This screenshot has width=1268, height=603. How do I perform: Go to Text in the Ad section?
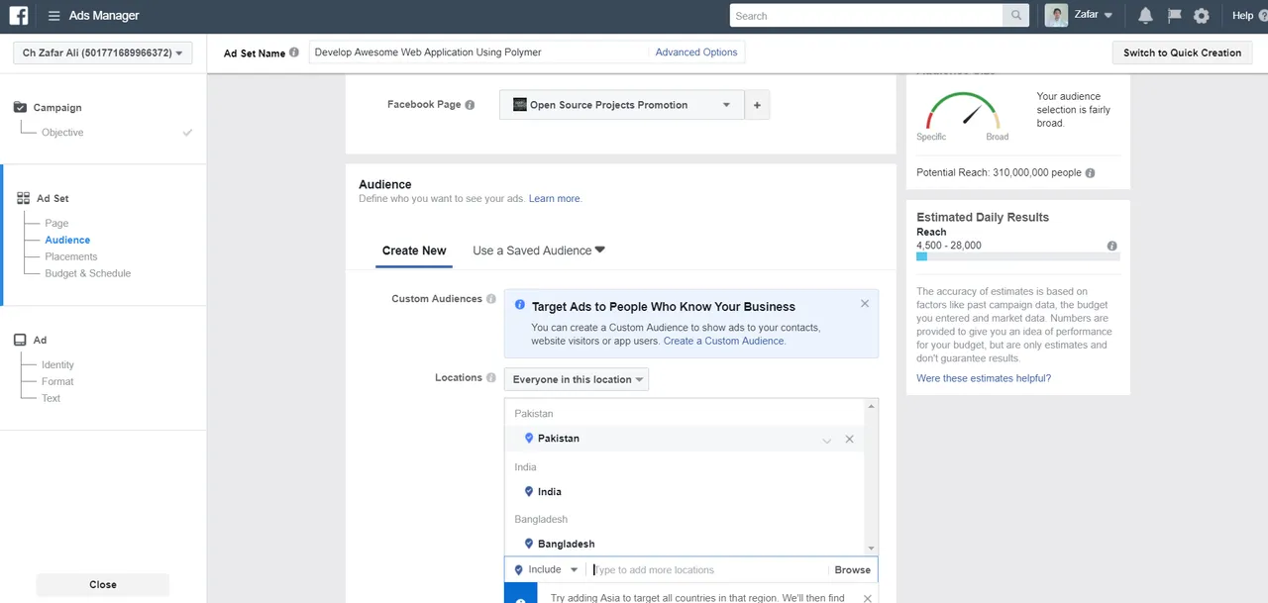[x=51, y=398]
